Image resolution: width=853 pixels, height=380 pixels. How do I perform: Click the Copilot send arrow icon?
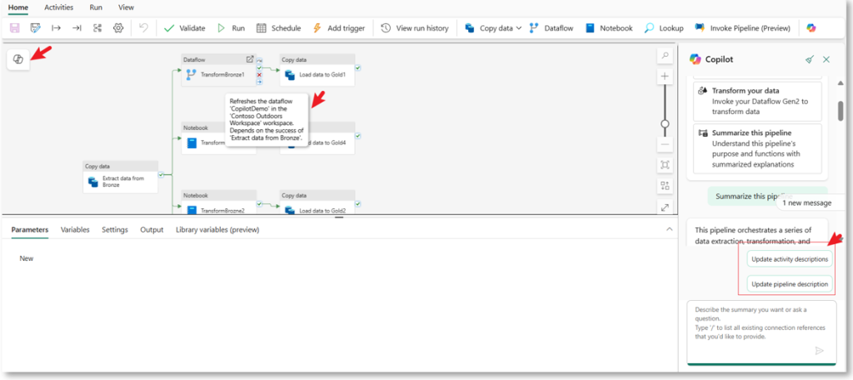(820, 351)
